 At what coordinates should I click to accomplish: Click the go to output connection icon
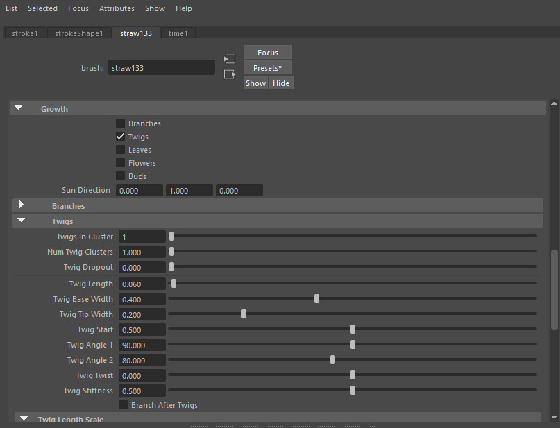(230, 74)
